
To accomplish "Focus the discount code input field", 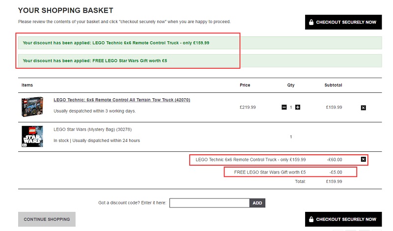I will pyautogui.click(x=209, y=202).
